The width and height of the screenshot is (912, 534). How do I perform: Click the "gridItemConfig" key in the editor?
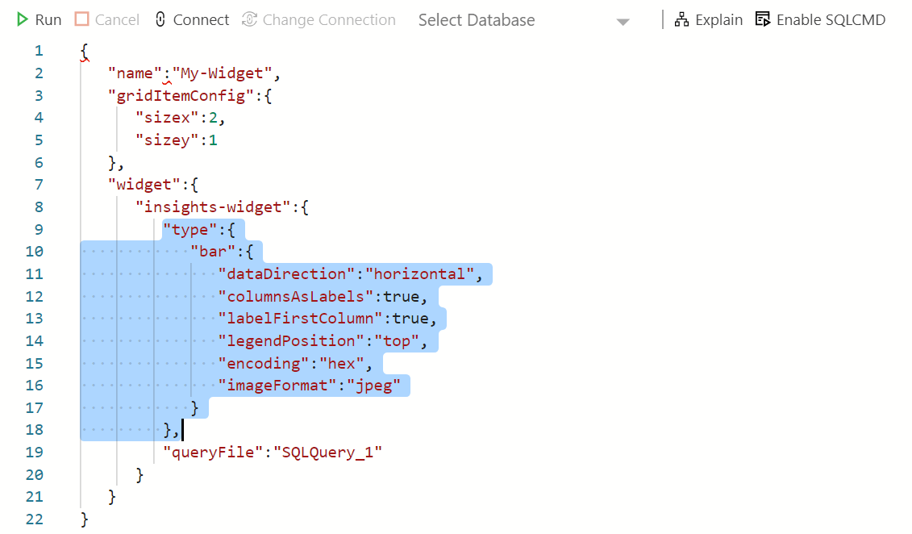pos(181,96)
